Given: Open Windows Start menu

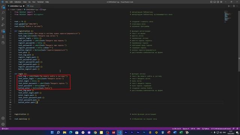Looking at the screenshot, I should tap(52, 132).
